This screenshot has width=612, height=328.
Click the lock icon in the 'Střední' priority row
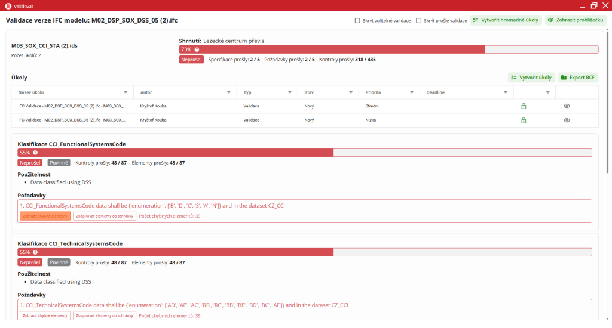click(x=524, y=106)
